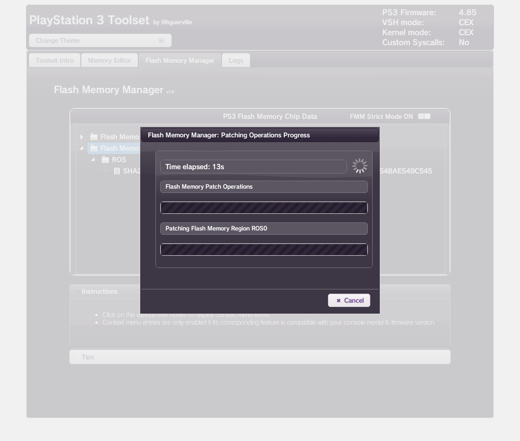Click the Flash Memory Patch Operations progress bar
The image size is (520, 441).
[x=264, y=208]
